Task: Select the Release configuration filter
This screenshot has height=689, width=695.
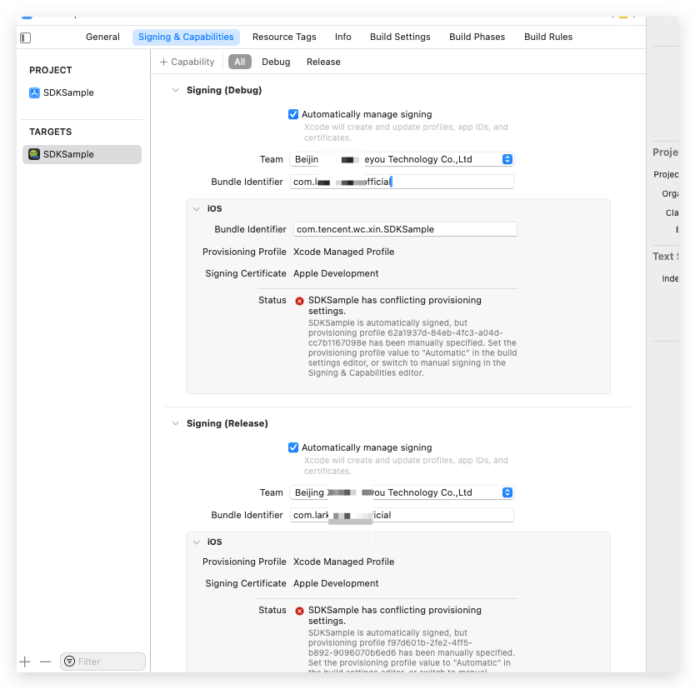Action: tap(323, 62)
